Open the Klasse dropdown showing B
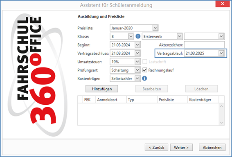The height and width of the screenshot is (157, 232). pyautogui.click(x=131, y=36)
